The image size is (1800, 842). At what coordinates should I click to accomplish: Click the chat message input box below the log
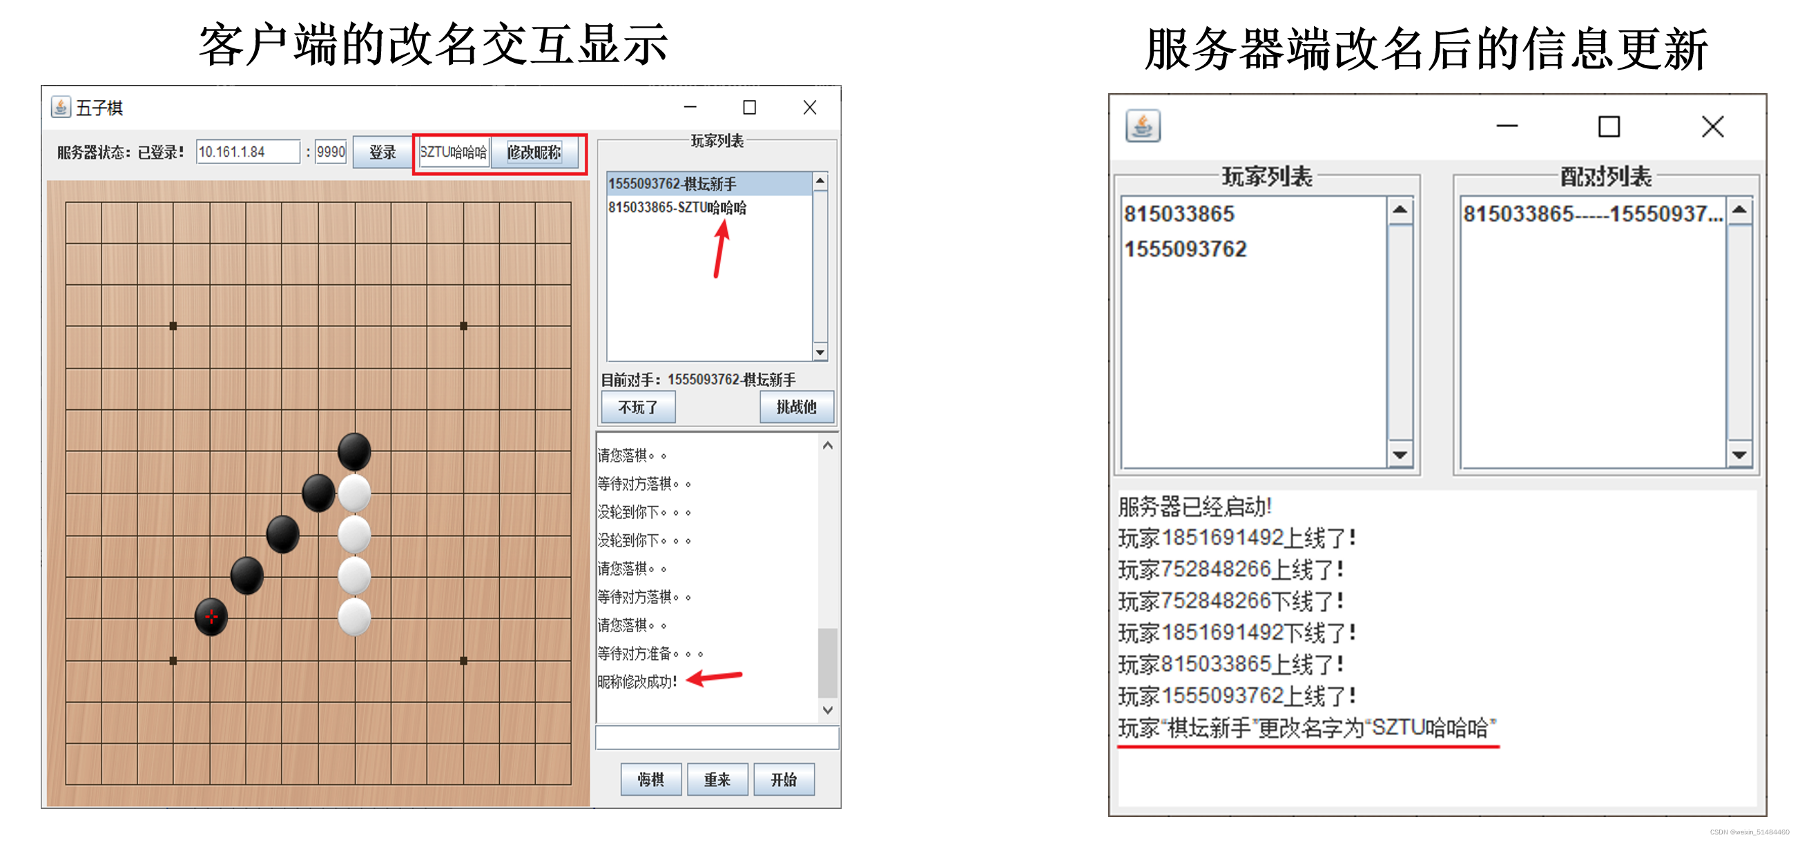[x=716, y=737]
